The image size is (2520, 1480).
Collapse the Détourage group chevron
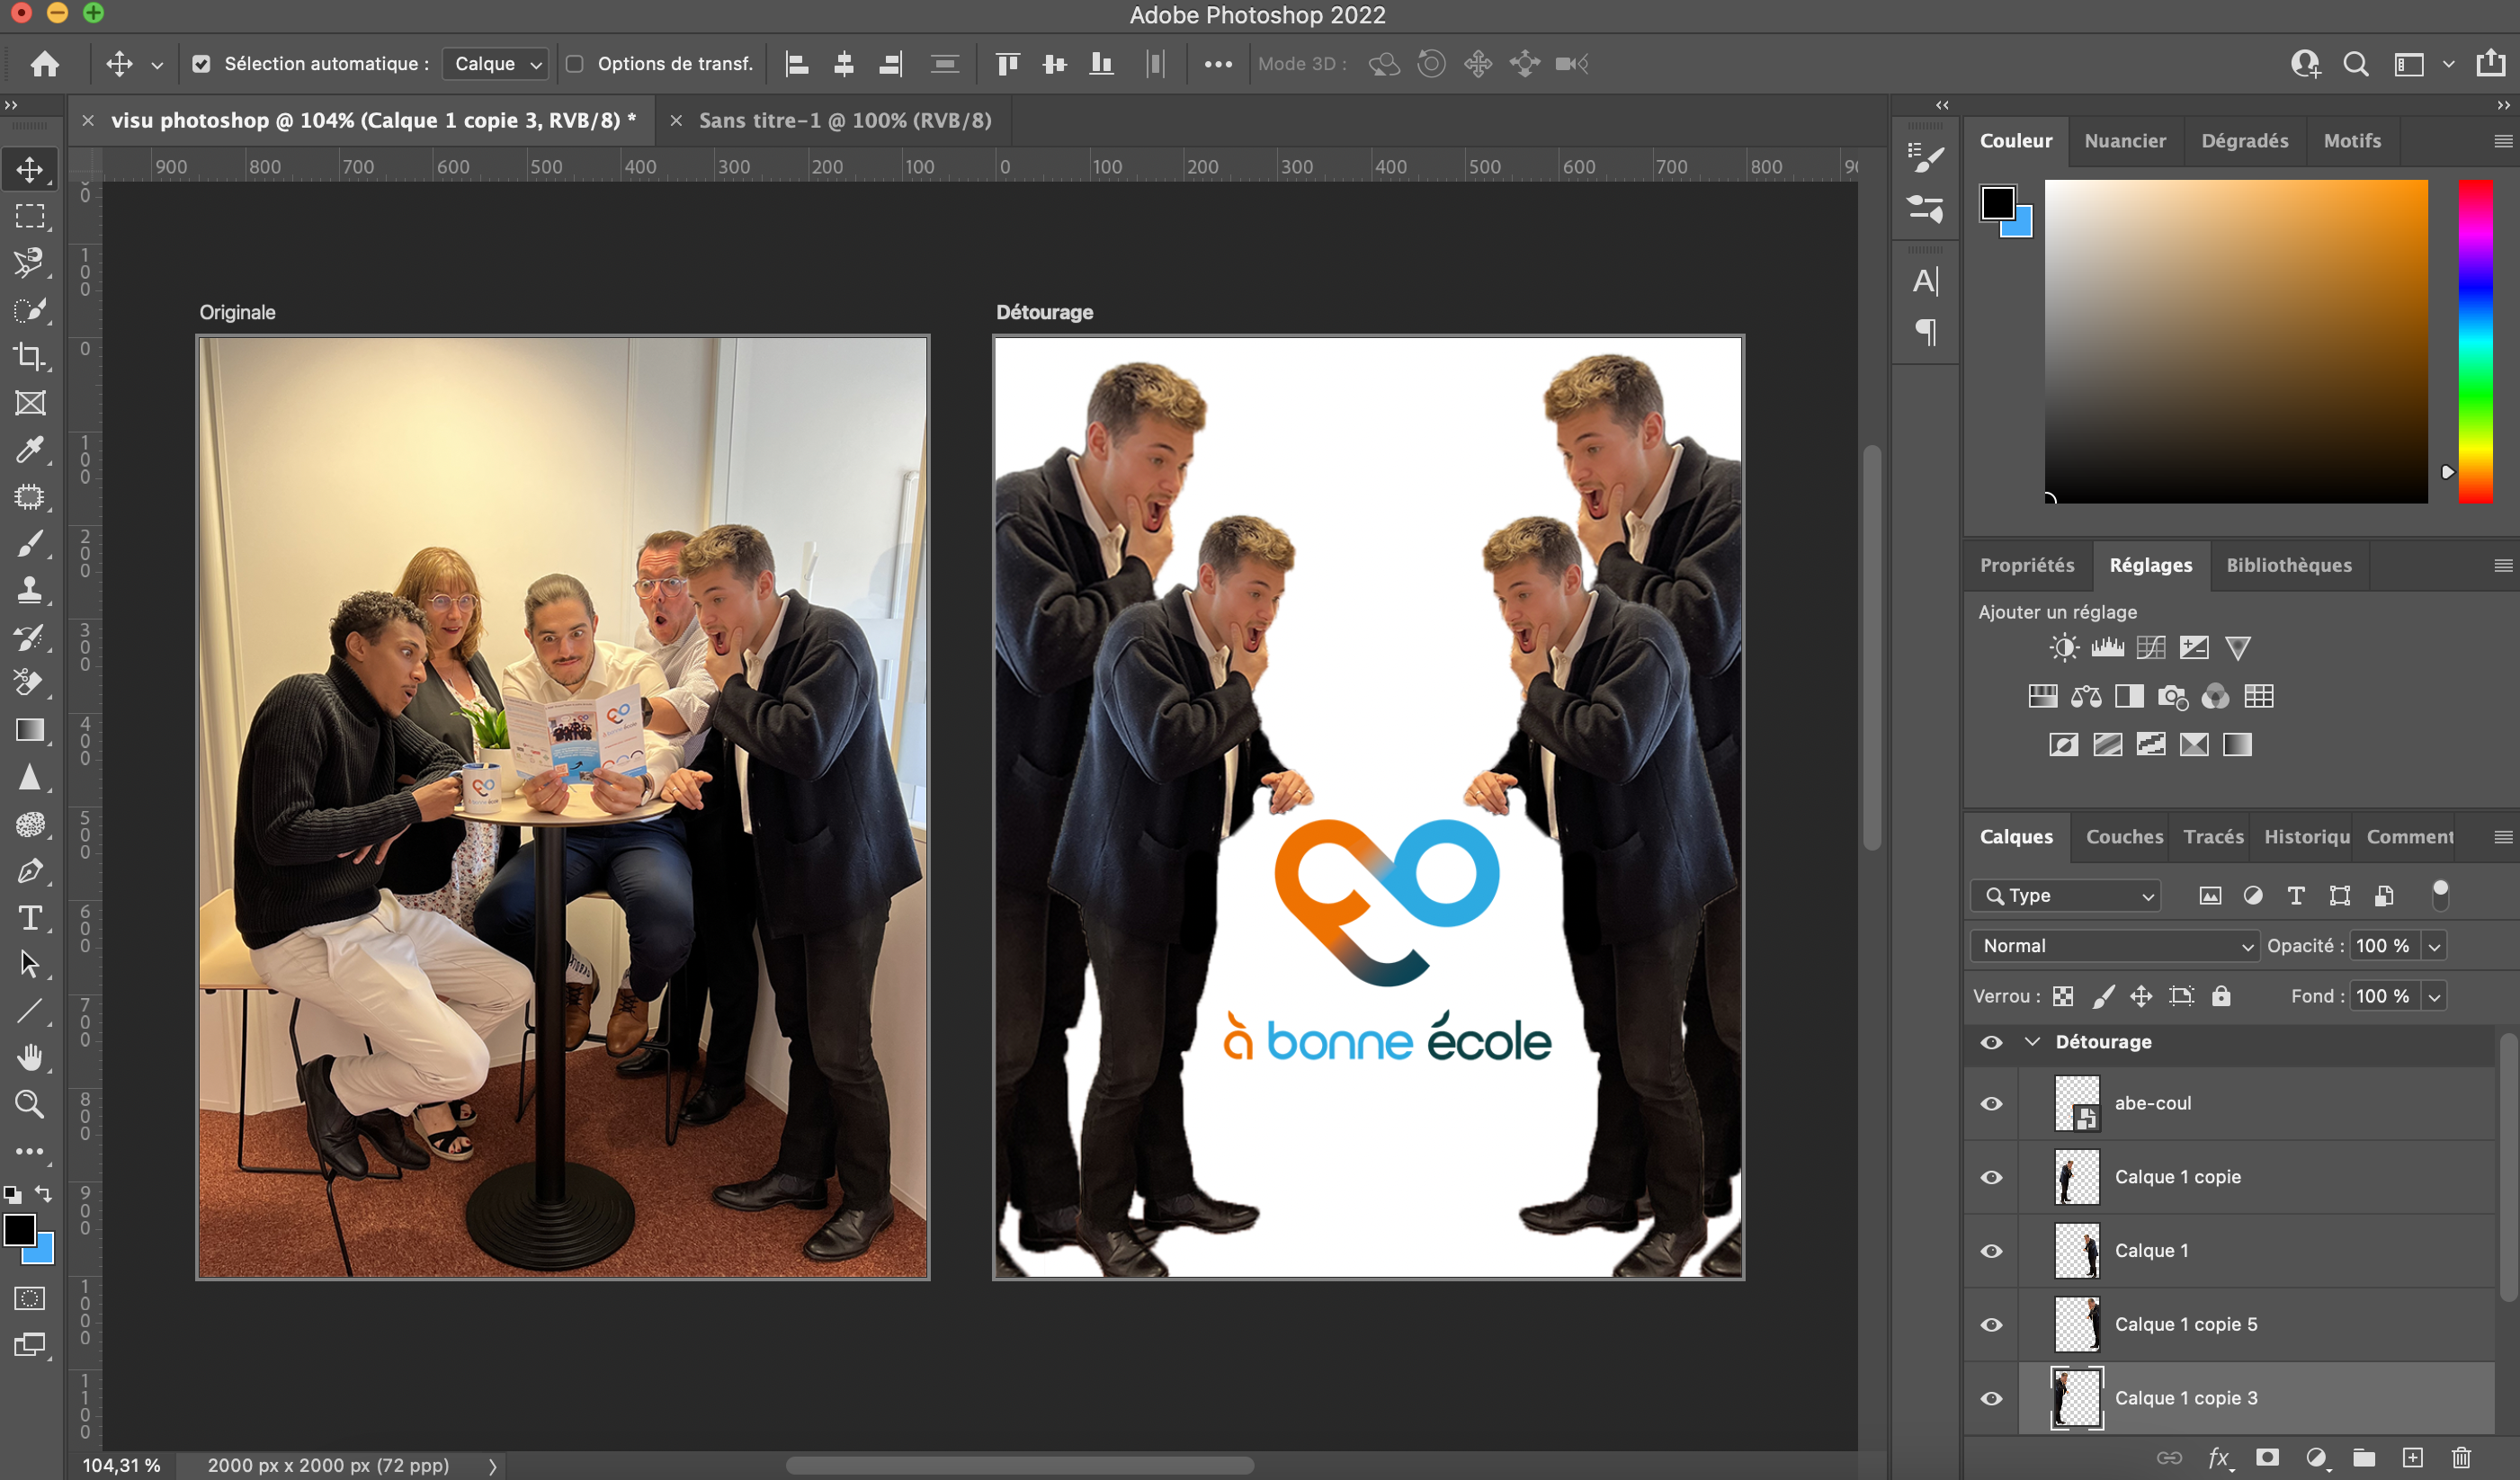[x=2032, y=1042]
